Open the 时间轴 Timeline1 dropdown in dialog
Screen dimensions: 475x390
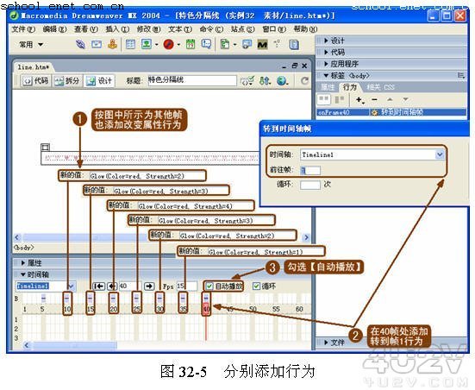440,154
